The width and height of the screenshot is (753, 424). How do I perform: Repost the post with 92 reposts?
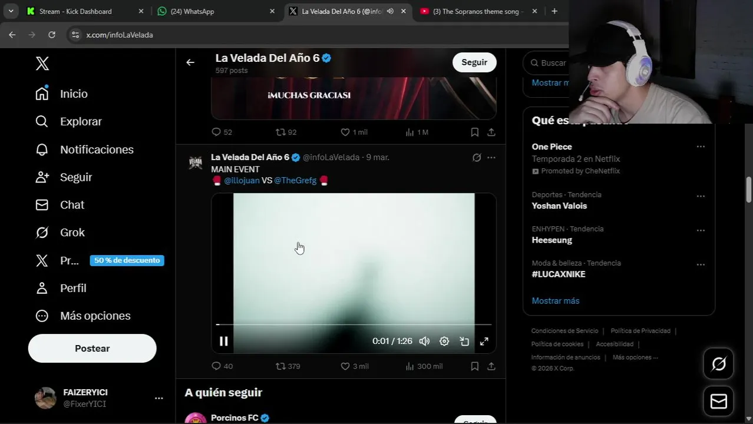pos(286,132)
